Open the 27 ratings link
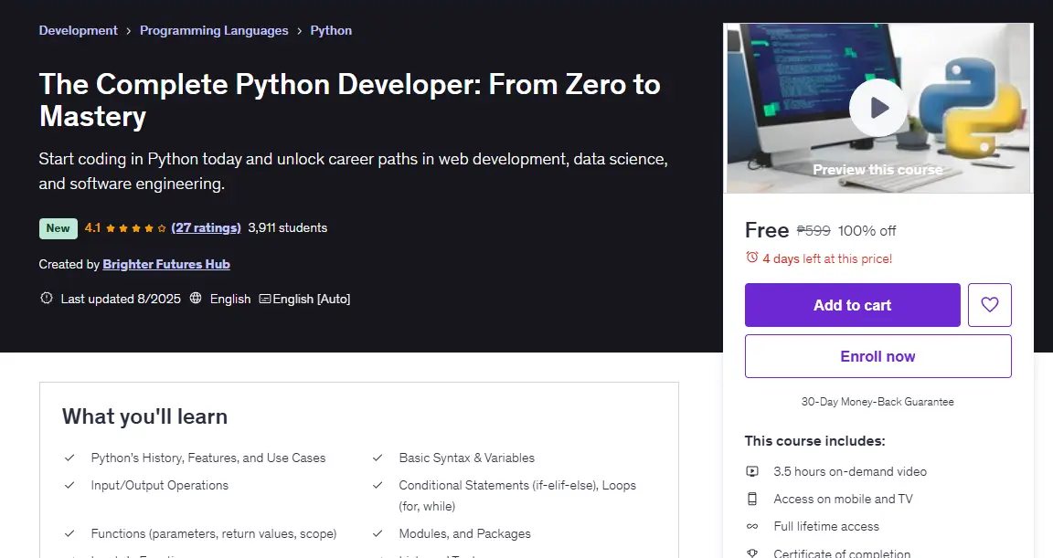The image size is (1053, 558). point(207,228)
